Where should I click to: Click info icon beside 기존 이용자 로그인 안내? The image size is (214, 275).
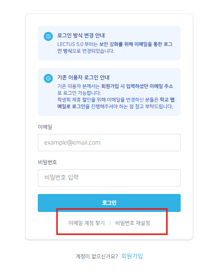click(48, 78)
